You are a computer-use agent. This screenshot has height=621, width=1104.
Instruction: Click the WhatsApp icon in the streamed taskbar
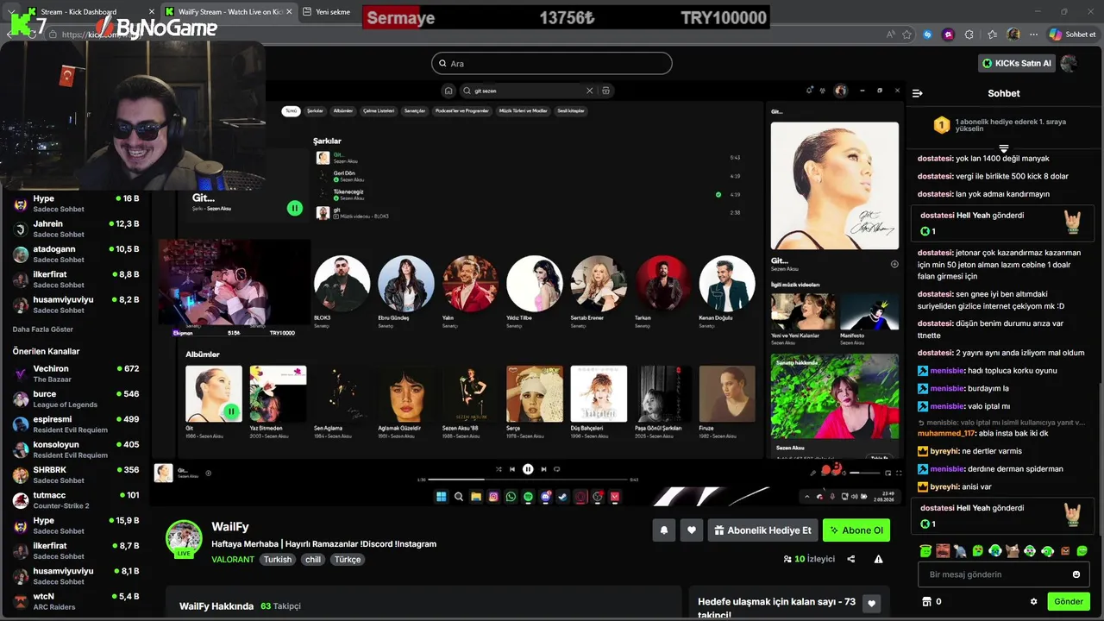[x=511, y=497]
